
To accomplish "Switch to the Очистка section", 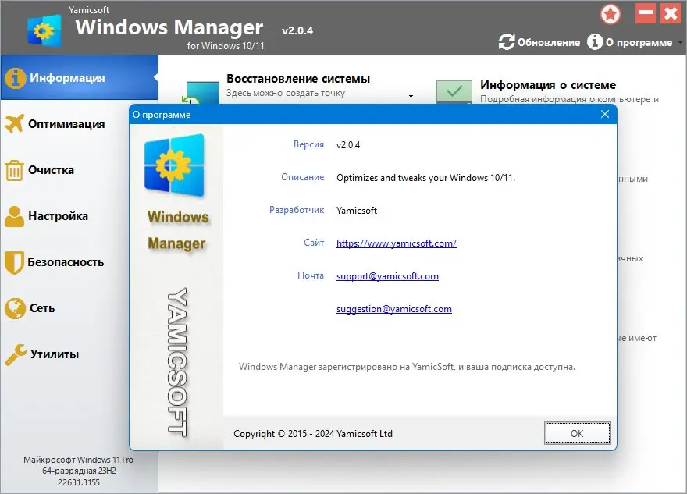I will 51,170.
